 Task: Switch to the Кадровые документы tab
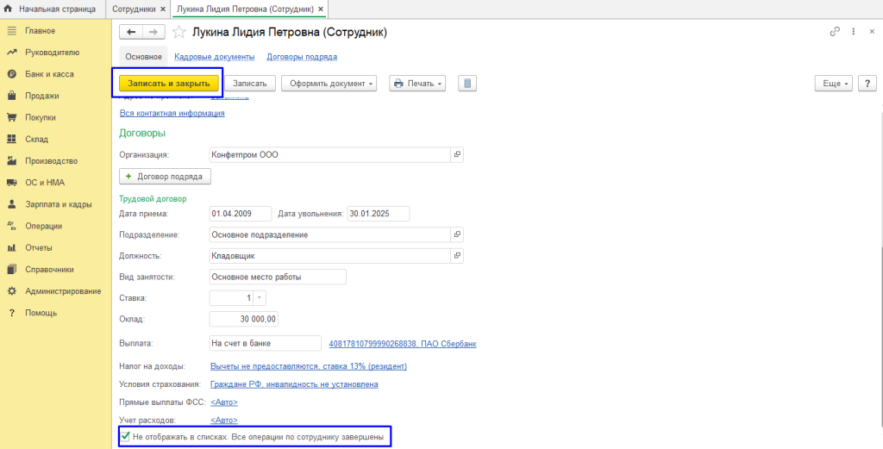click(x=214, y=57)
